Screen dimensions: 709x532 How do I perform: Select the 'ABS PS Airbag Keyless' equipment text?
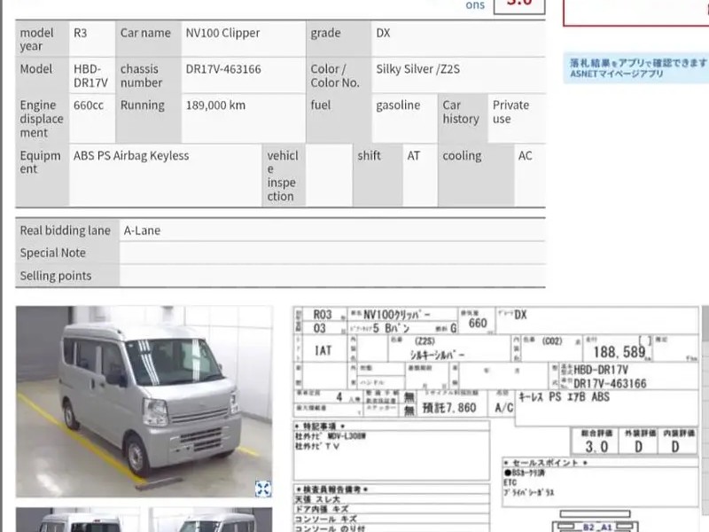point(131,156)
